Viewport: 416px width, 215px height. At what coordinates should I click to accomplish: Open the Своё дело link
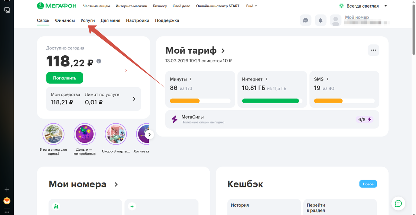[182, 6]
